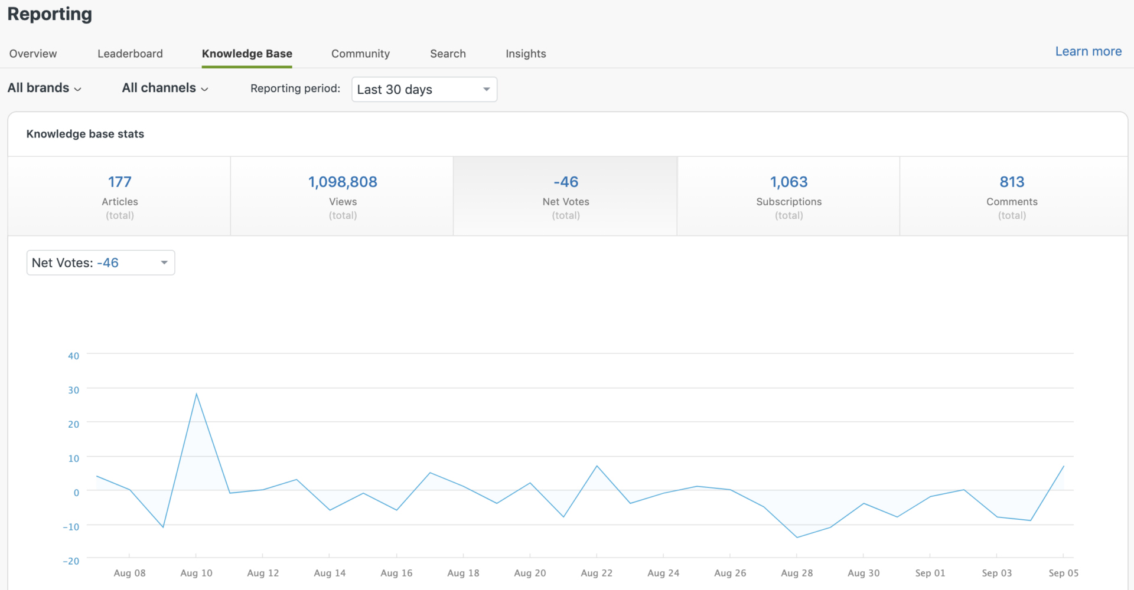The image size is (1134, 590).
Task: Select the Articles total stat tile
Action: pyautogui.click(x=119, y=196)
